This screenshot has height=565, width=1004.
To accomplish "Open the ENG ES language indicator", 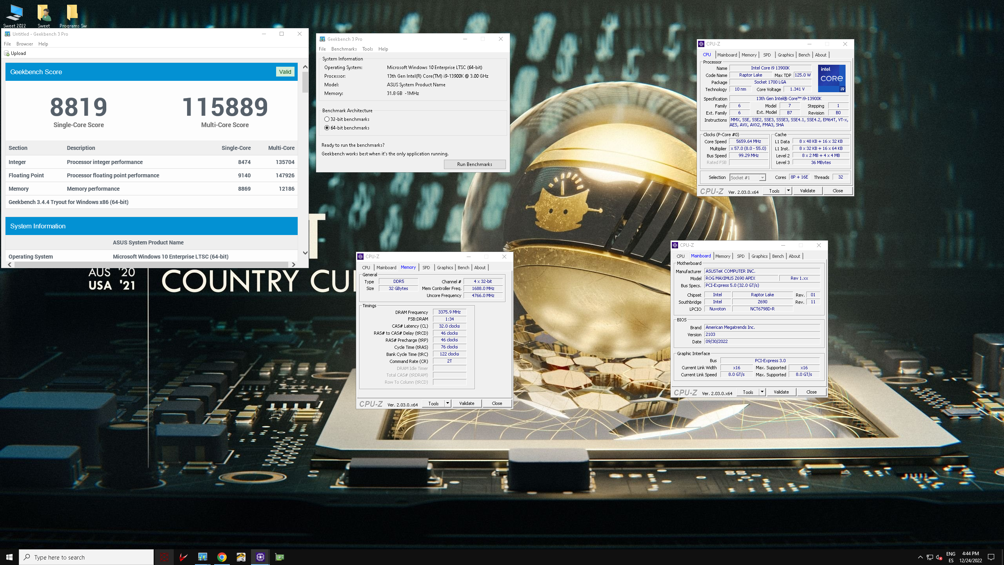I will 951,557.
